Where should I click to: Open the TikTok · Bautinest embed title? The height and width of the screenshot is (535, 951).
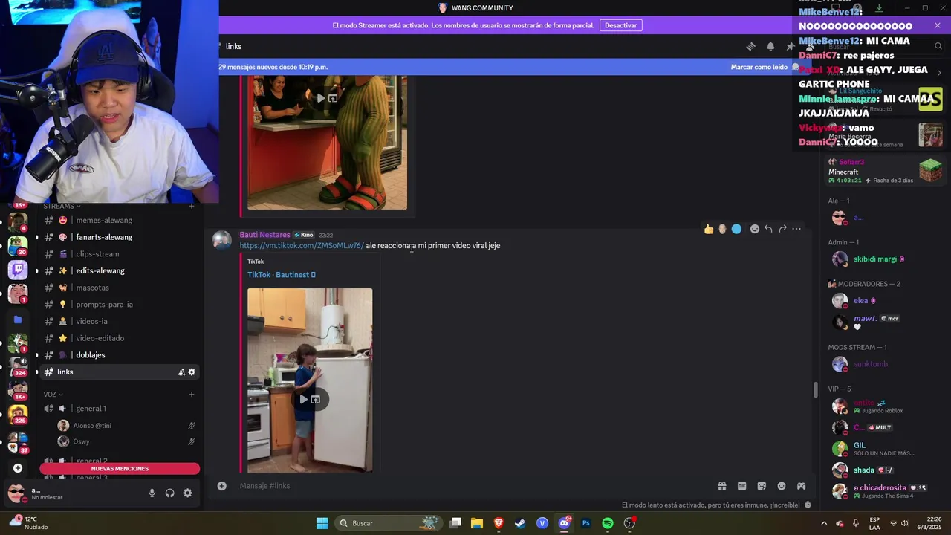coord(282,275)
